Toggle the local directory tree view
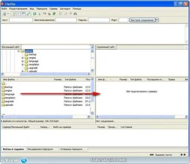This screenshot has height=164, width=190. [x=18, y=14]
